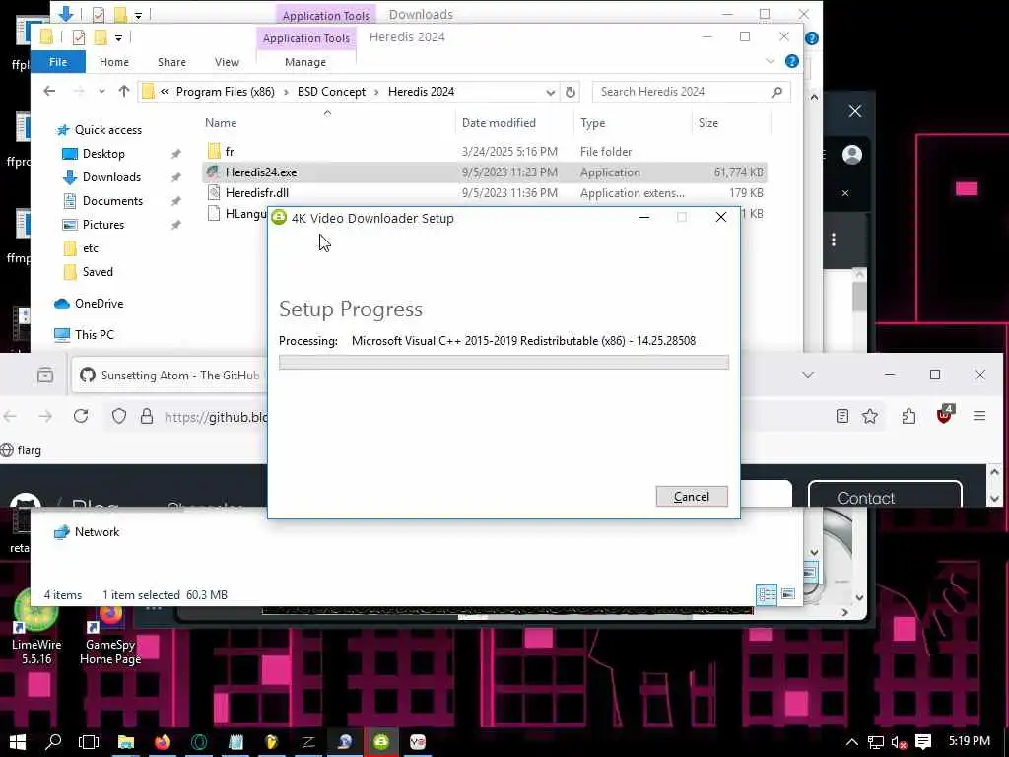Open Firefox tracking protection shield
Screen dimensions: 1009x757
119,416
